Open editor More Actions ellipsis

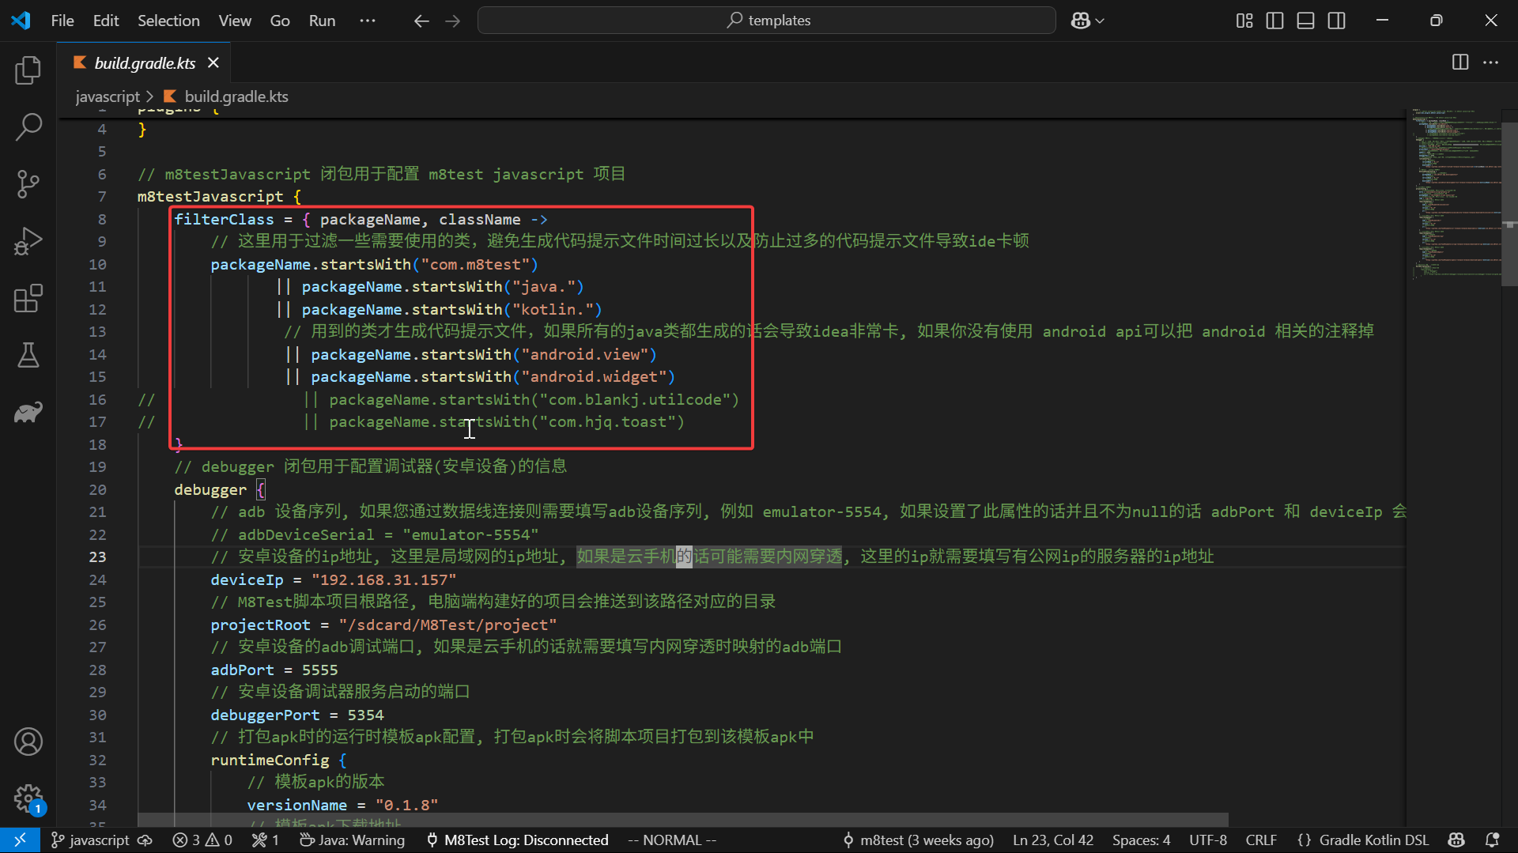click(1490, 62)
